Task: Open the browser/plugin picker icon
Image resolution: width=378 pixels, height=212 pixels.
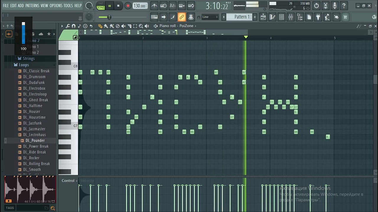Action: pyautogui.click(x=300, y=17)
